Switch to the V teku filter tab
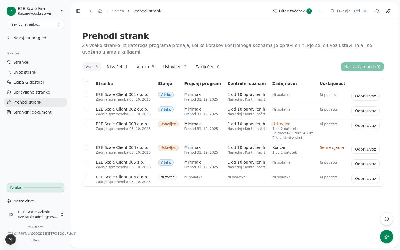The image size is (400, 250). tap(145, 67)
